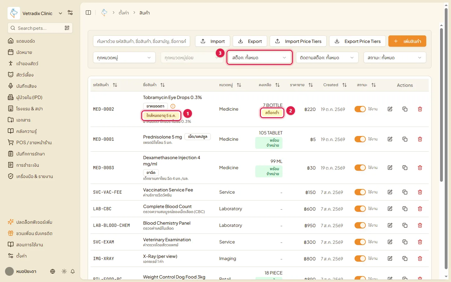
Task: Open นัดหมาย appointments in sidebar
Action: 24,52
